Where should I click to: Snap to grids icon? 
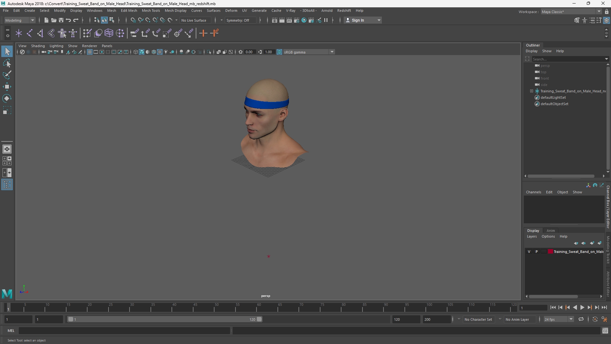tap(133, 20)
